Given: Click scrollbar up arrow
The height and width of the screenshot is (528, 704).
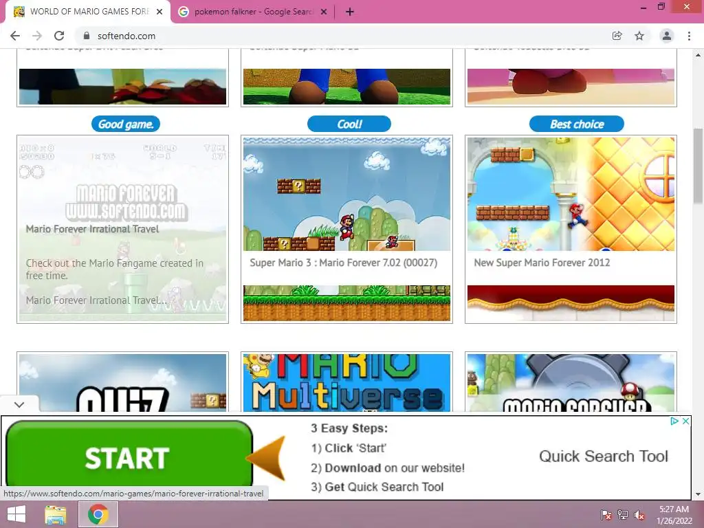Looking at the screenshot, I should click(698, 55).
